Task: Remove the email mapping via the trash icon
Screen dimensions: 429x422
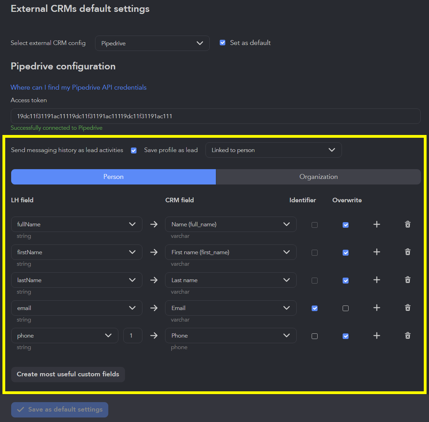Action: click(407, 308)
